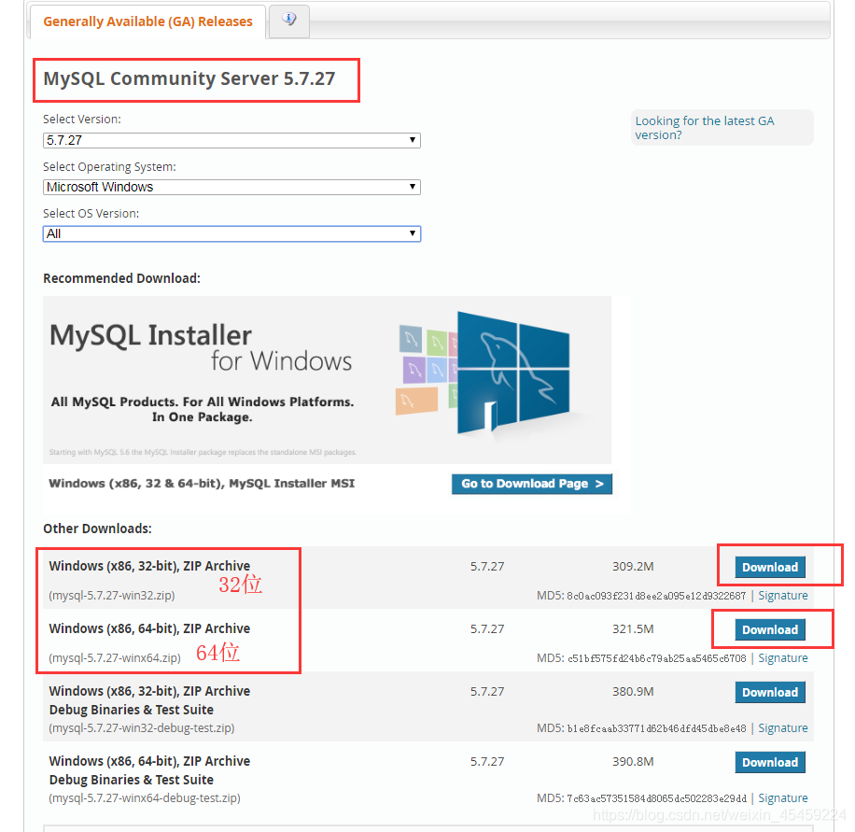Download mysql-5.7.27-winx64.zip archive

[x=770, y=630]
